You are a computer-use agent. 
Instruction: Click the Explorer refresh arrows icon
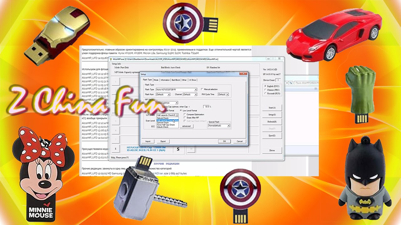click(x=291, y=83)
